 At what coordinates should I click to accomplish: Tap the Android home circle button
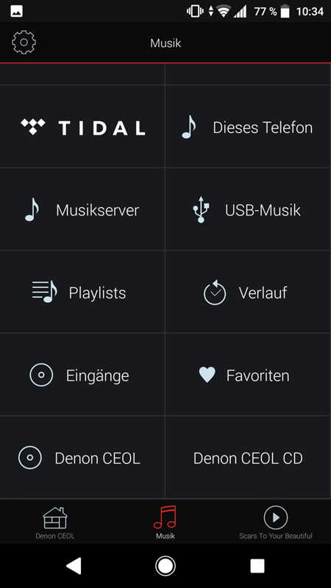[x=165, y=565]
